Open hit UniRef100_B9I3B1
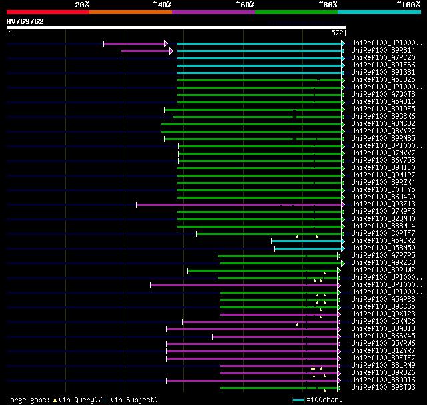 pos(383,73)
